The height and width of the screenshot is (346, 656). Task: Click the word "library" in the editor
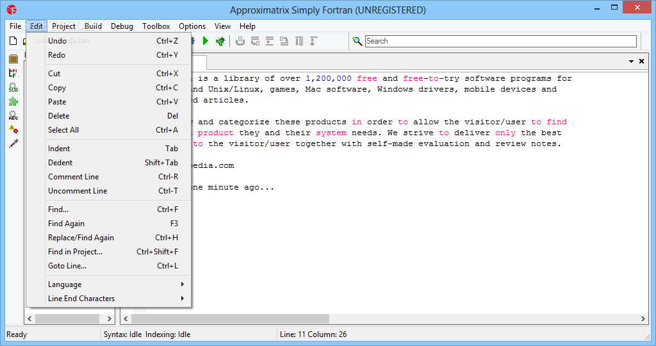click(241, 78)
